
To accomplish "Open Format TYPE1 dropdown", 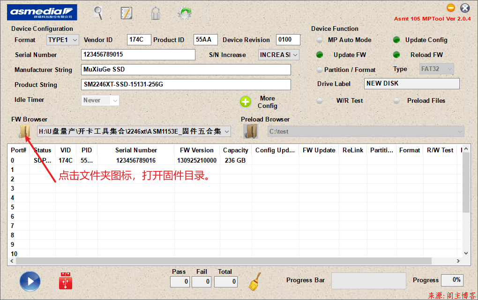I will pos(62,40).
